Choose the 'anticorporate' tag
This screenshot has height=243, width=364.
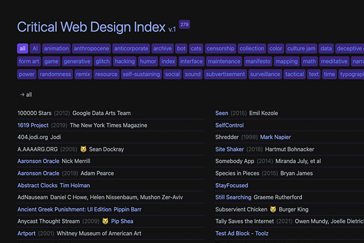click(130, 49)
